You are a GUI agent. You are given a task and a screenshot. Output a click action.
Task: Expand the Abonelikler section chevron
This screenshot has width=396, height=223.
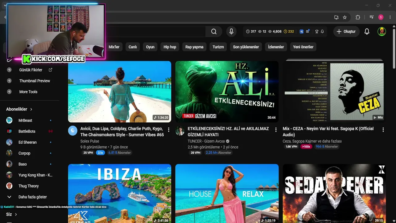click(x=31, y=109)
